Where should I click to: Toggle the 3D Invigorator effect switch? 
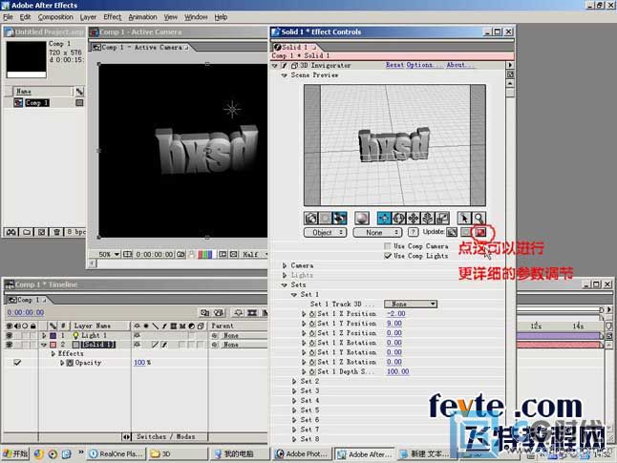(x=284, y=65)
